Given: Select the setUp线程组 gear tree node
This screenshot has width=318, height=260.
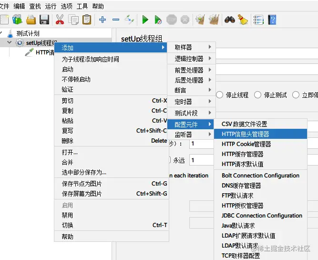Looking at the screenshot, I should pos(36,43).
